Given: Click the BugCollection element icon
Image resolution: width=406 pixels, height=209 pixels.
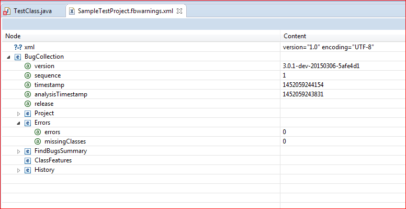Looking at the screenshot, I should [x=17, y=57].
